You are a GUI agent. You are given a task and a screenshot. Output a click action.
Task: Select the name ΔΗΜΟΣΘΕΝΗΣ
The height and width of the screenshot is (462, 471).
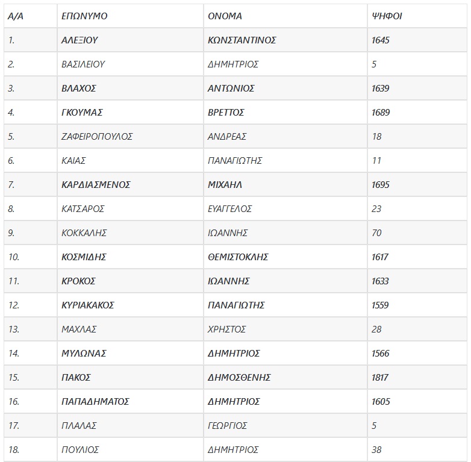239,378
